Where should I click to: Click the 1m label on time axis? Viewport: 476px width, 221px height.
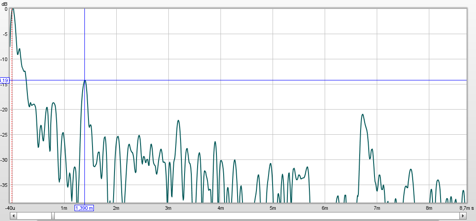coord(64,208)
